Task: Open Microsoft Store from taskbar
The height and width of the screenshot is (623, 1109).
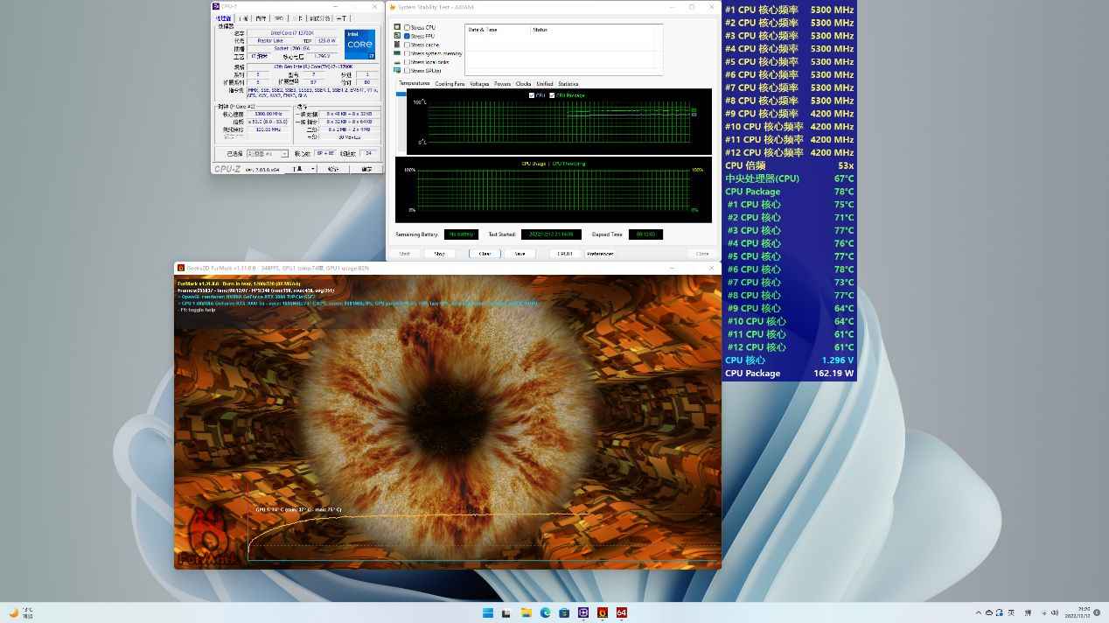Action: coord(564,612)
